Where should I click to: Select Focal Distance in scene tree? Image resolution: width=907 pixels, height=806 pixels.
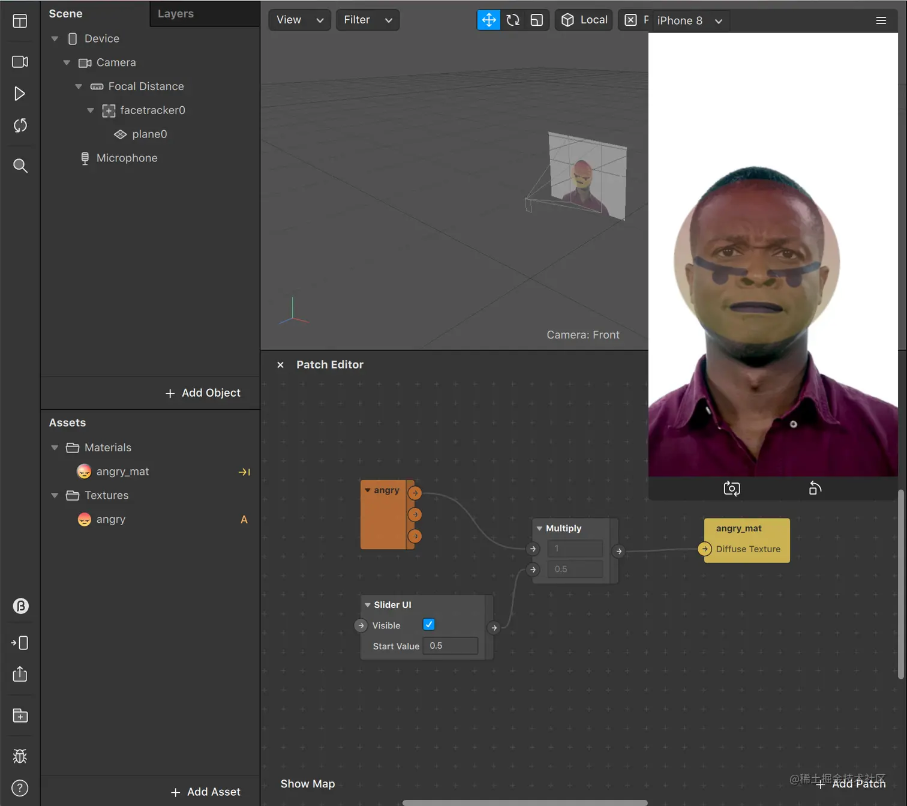(x=146, y=86)
